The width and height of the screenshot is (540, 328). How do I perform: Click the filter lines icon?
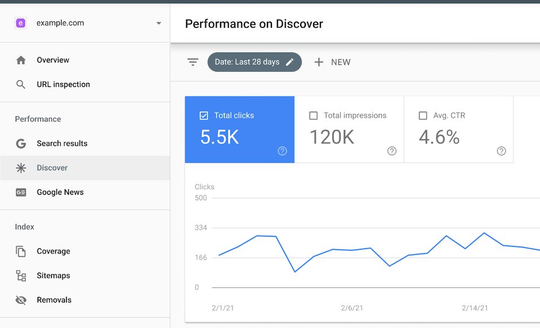[193, 62]
